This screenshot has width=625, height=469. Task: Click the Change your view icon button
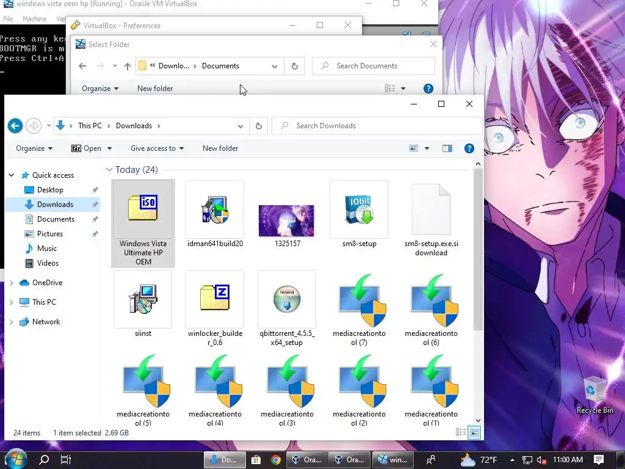tap(414, 148)
